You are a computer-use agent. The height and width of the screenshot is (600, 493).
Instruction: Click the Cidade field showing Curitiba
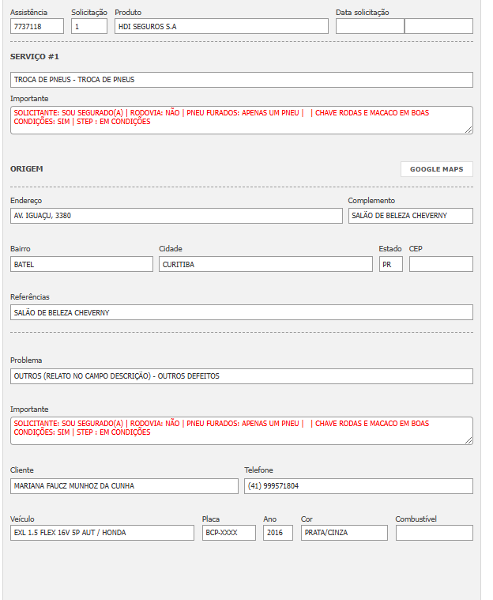(265, 264)
